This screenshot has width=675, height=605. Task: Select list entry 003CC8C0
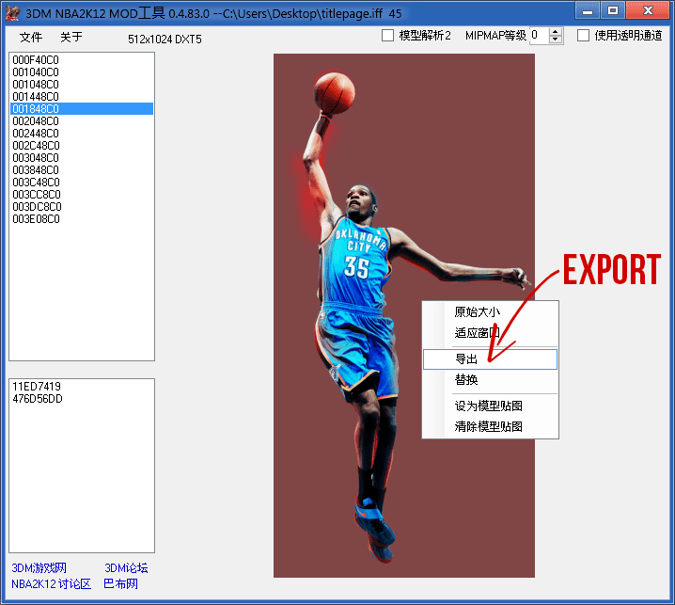[x=82, y=195]
